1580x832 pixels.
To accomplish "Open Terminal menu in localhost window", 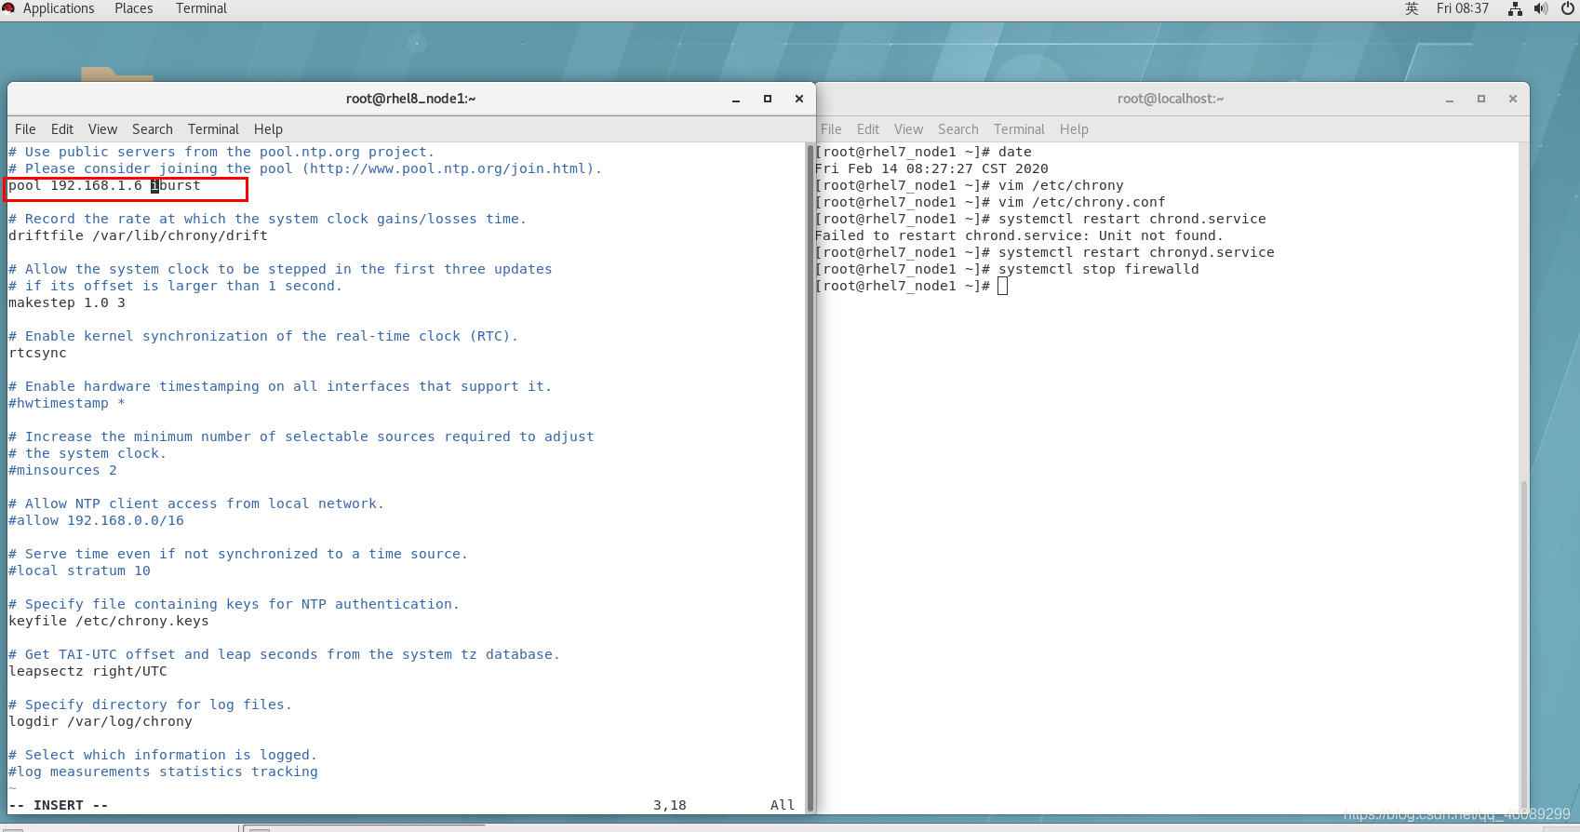I will tap(1019, 129).
